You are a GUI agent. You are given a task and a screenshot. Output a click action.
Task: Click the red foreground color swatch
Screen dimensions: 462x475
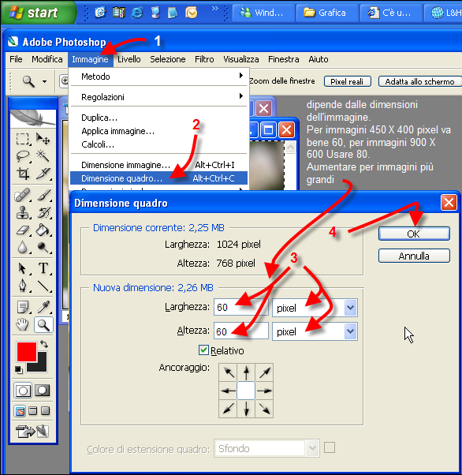click(x=27, y=351)
